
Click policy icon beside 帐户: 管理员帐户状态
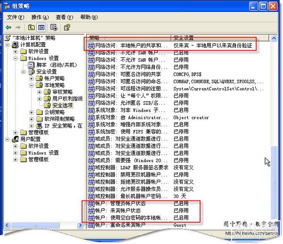pos(91,203)
